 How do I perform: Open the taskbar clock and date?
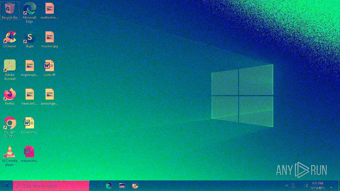coord(317,186)
